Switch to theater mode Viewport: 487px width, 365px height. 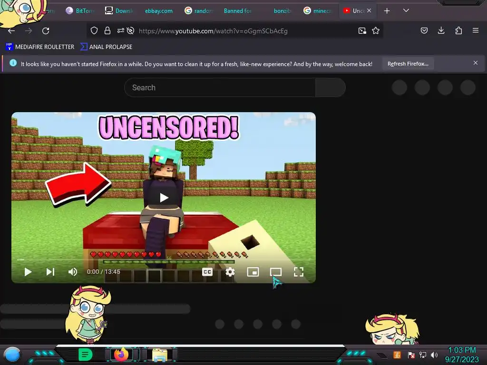(x=276, y=272)
